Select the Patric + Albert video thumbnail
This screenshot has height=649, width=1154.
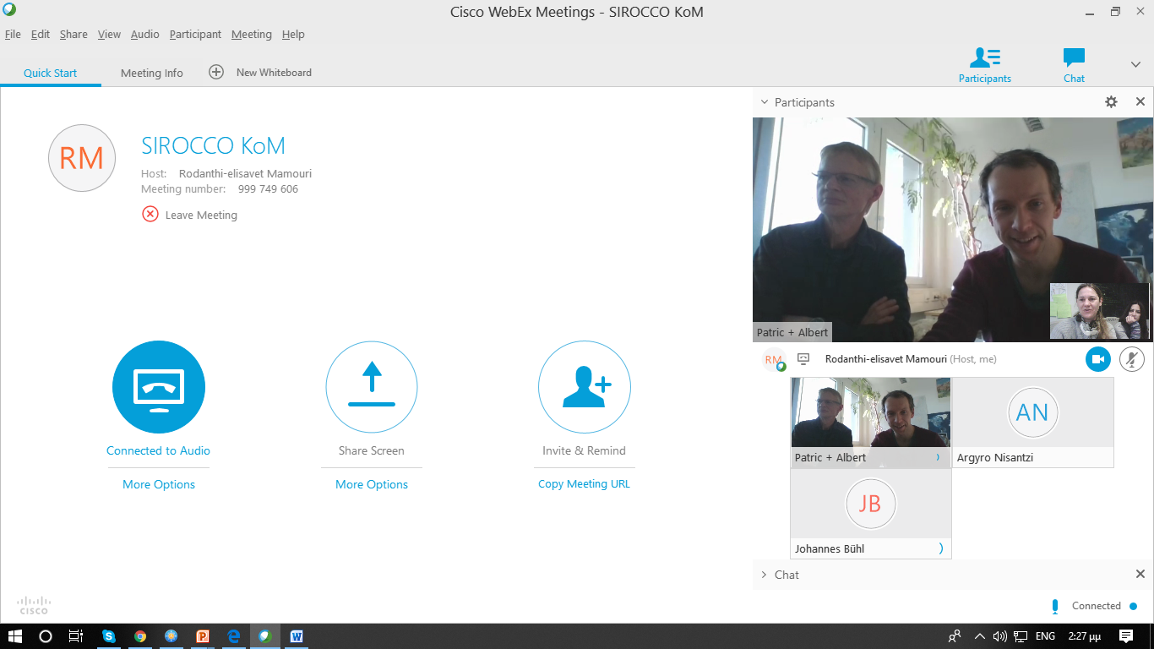tap(870, 413)
